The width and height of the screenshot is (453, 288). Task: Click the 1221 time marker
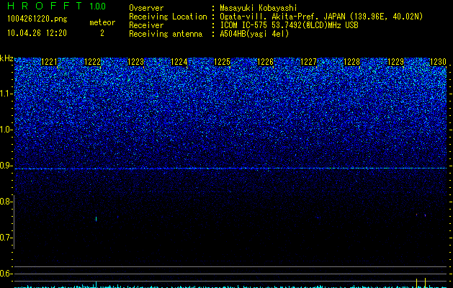point(49,62)
